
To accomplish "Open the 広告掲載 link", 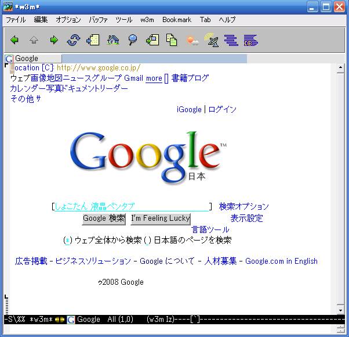I will coord(31,261).
